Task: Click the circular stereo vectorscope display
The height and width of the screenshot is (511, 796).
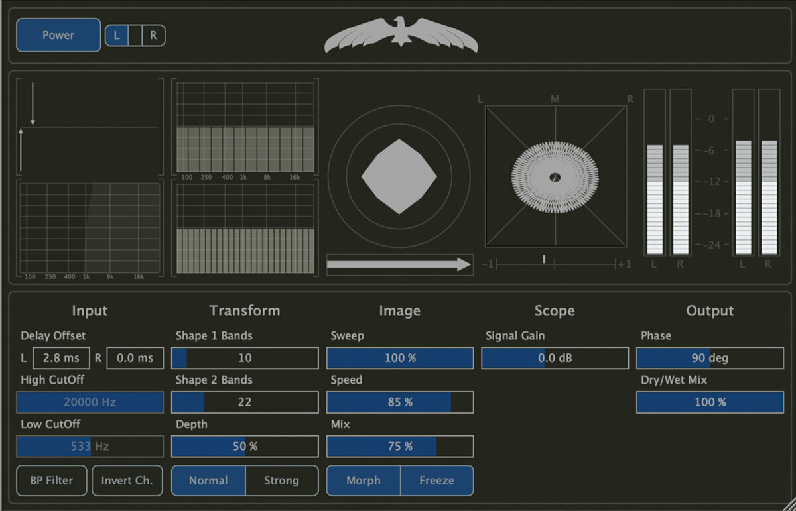Action: point(556,176)
